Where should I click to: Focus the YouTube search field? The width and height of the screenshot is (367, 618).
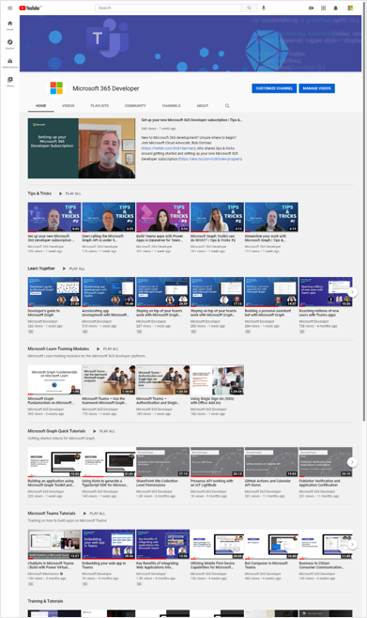(x=168, y=8)
